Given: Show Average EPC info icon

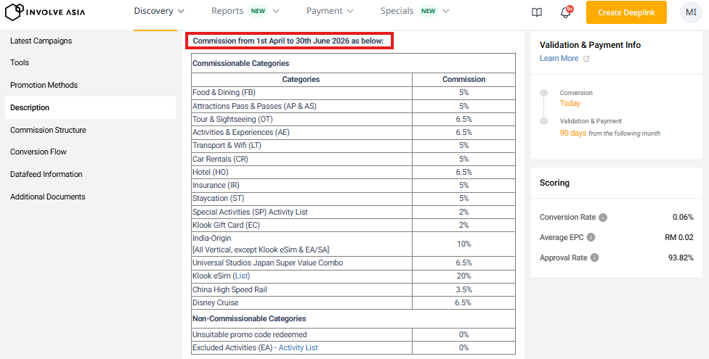Looking at the screenshot, I should click(591, 237).
